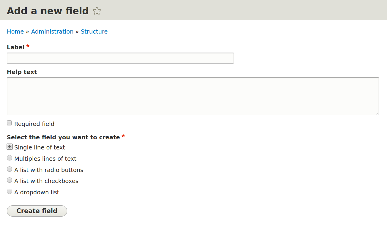The image size is (387, 227).
Task: Click the 'Select the field you want to create' legend
Action: point(63,137)
